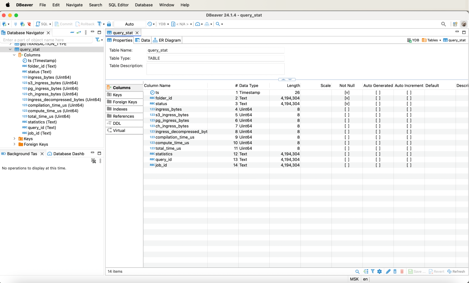Toggle Auto Increment checkbox for job_id row
Screen dimensions: 469x283
click(409, 165)
